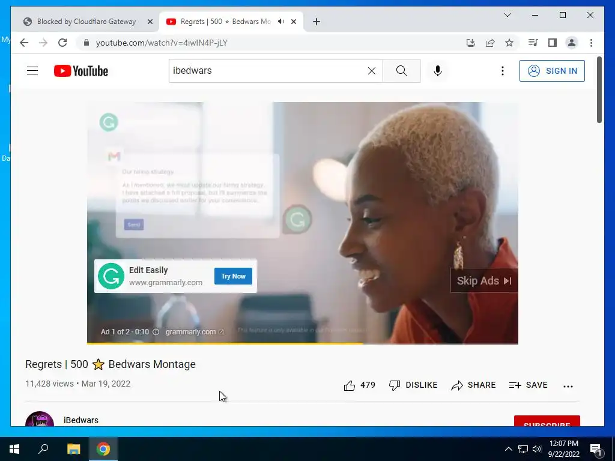
Task: Open a new Chrome tab
Action: (317, 22)
